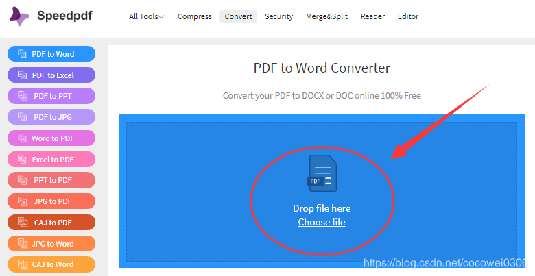
Task: Click the 'PDF to Word Converter' heading
Action: click(x=322, y=68)
